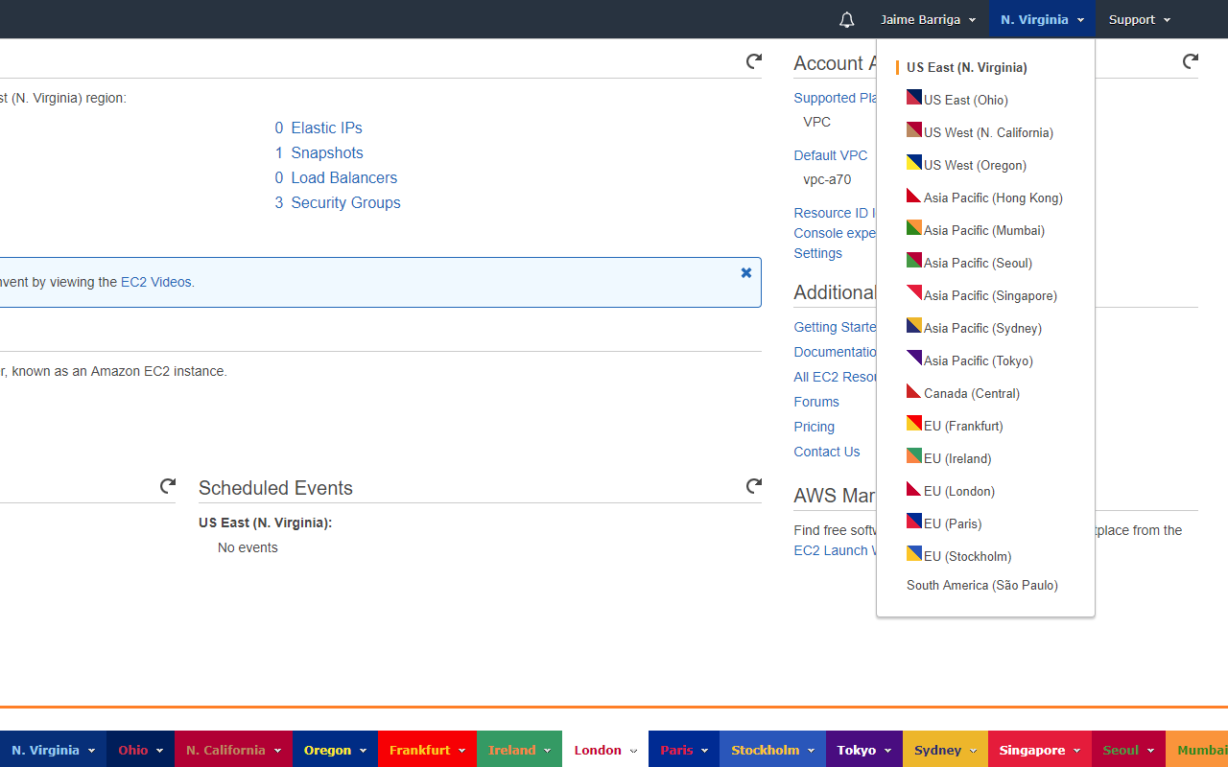This screenshot has height=767, width=1228.
Task: Click the 'vpc-a70' value
Action: point(827,179)
